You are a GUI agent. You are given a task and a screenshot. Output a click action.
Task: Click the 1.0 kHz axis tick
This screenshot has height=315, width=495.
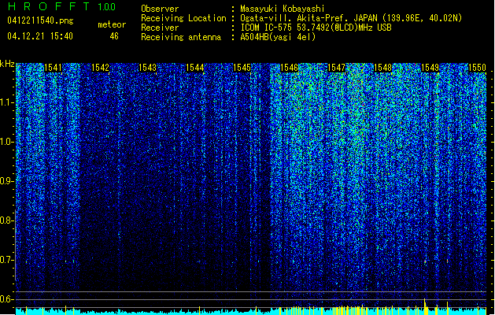point(7,142)
